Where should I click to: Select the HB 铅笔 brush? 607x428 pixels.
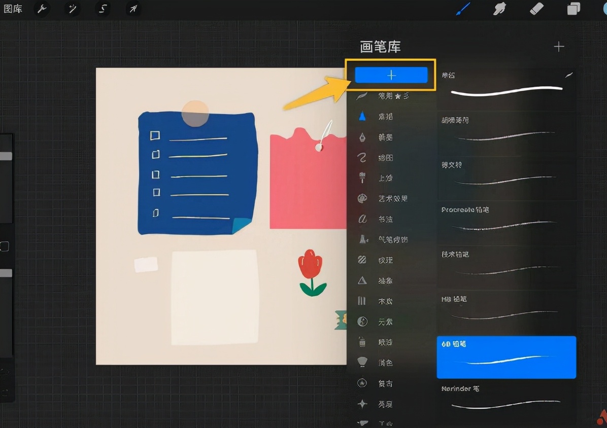tap(506, 310)
